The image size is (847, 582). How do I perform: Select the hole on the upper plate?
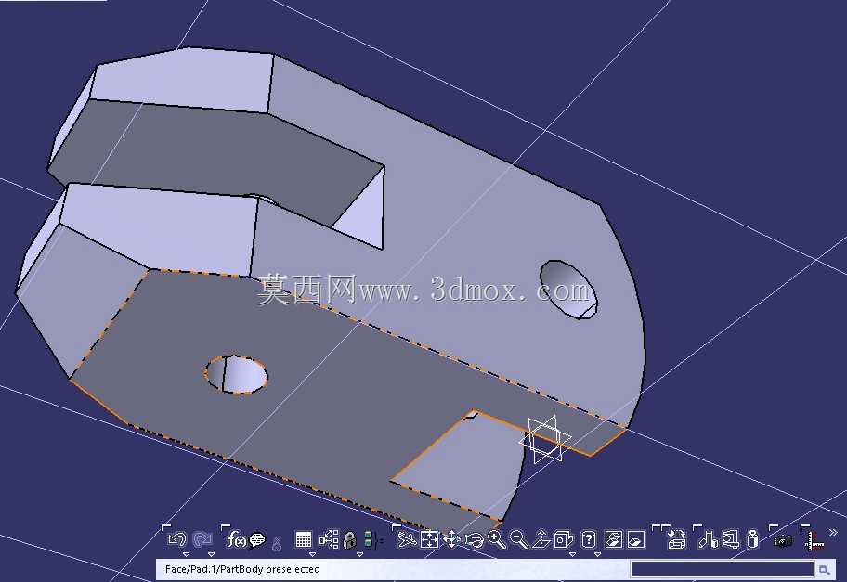click(x=568, y=290)
